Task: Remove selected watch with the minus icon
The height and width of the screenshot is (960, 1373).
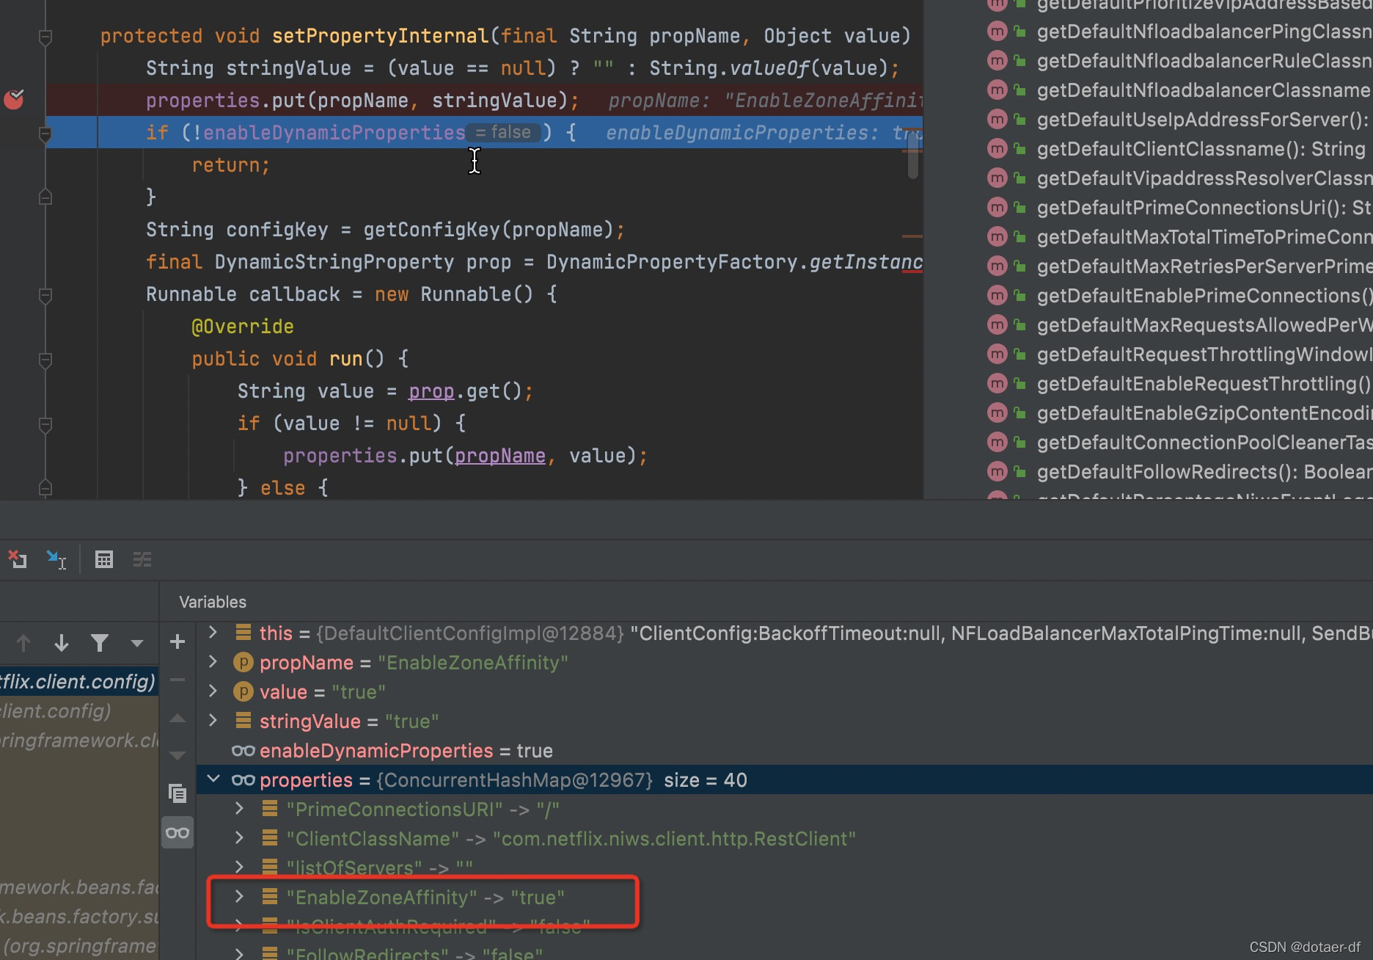Action: pyautogui.click(x=177, y=678)
